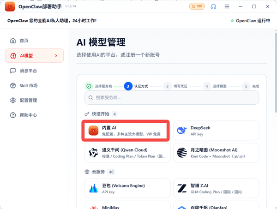Open the hamburger menu icon
Viewport: 277px width, 209px height.
[x=227, y=6]
